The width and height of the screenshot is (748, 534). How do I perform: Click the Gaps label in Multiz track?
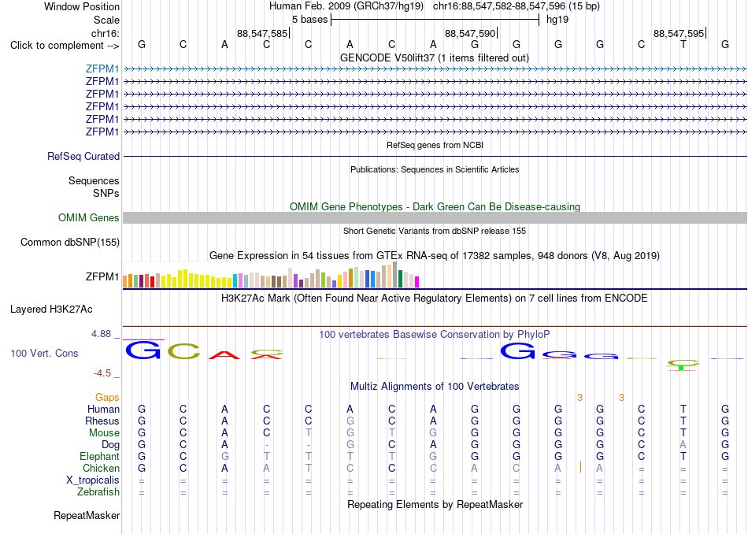pos(107,398)
